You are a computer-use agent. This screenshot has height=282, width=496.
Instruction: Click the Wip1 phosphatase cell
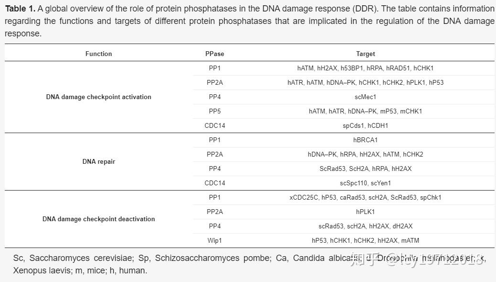[x=215, y=240]
